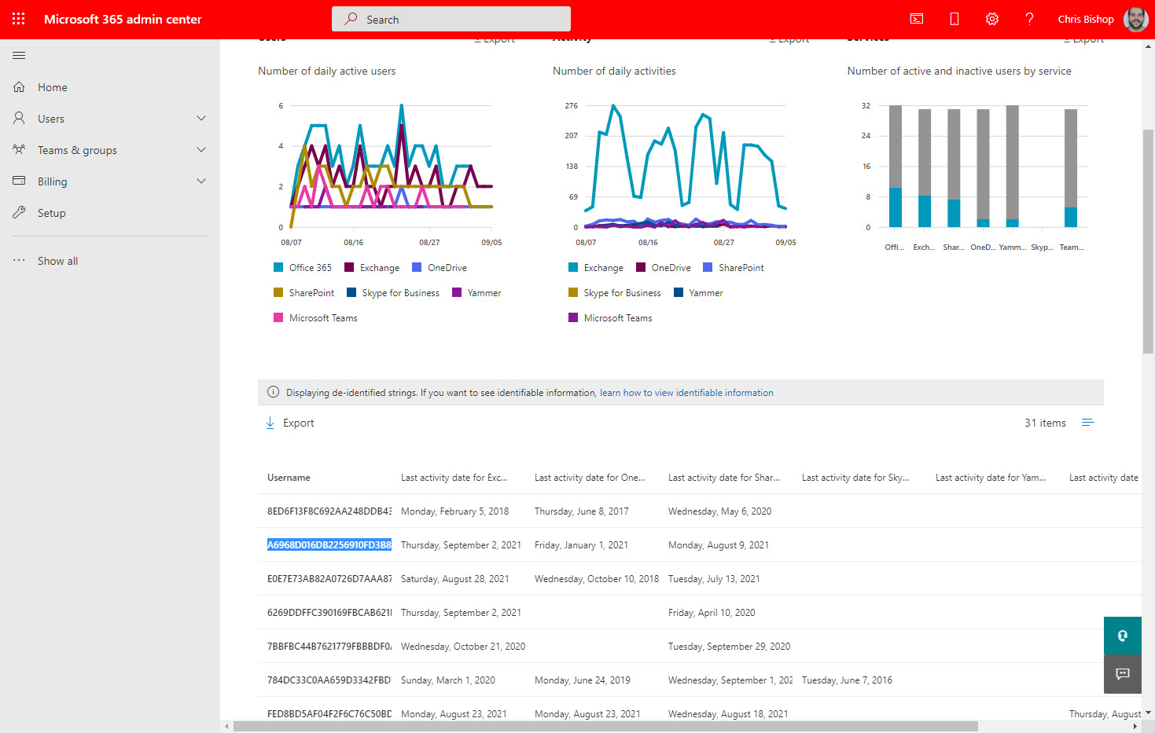Viewport: 1155px width, 733px height.
Task: Click the vertical page scrollbar
Action: click(x=1148, y=241)
